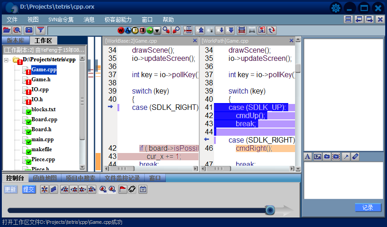Go to the previous difference (grey up arrow)
The height and width of the screenshot is (227, 387).
tap(210, 30)
